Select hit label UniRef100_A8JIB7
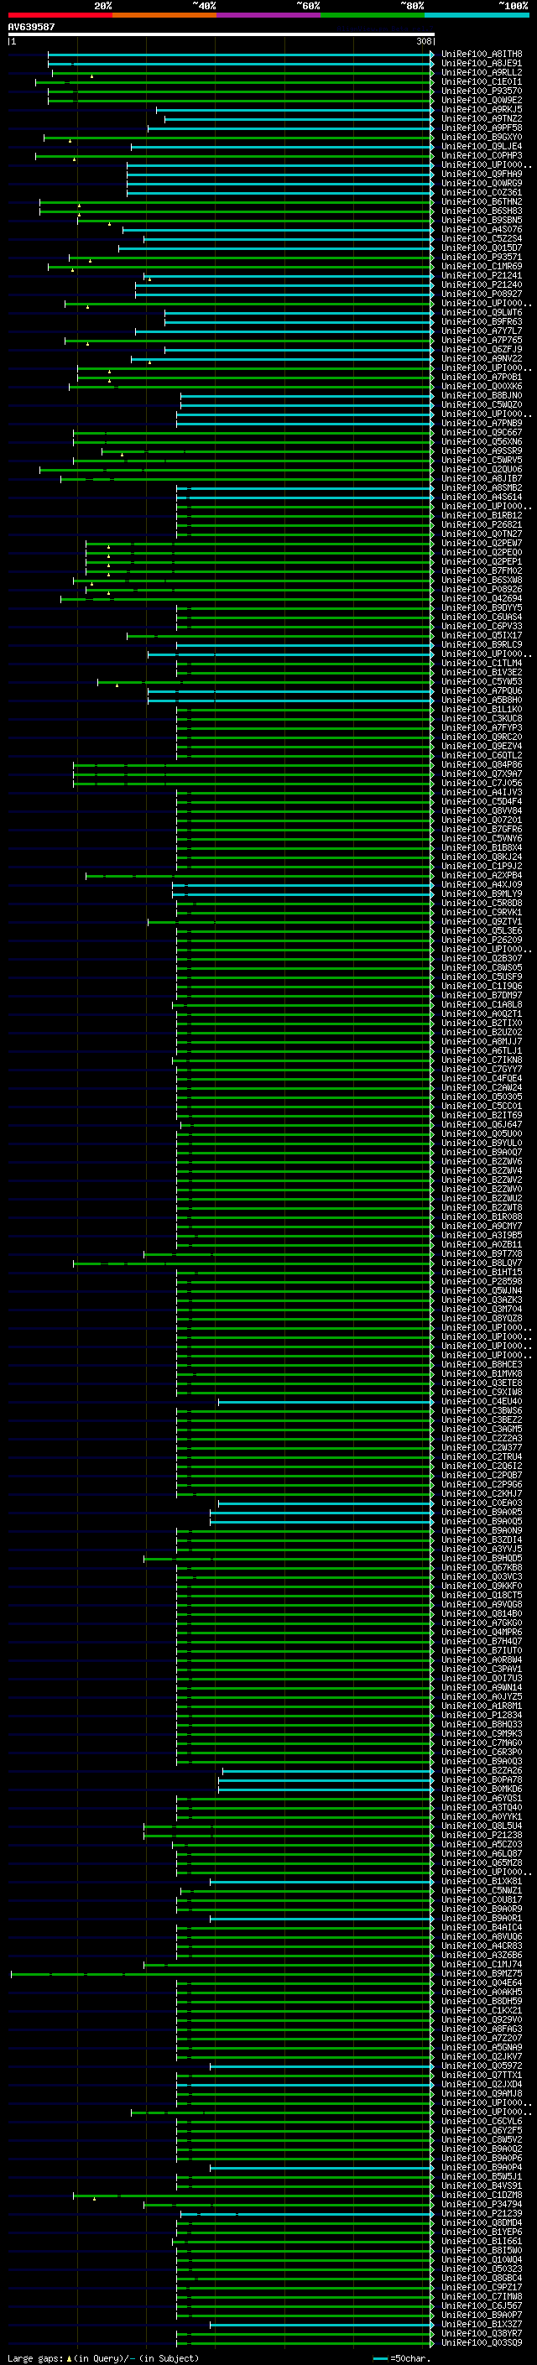This screenshot has height=2365, width=537. click(482, 479)
